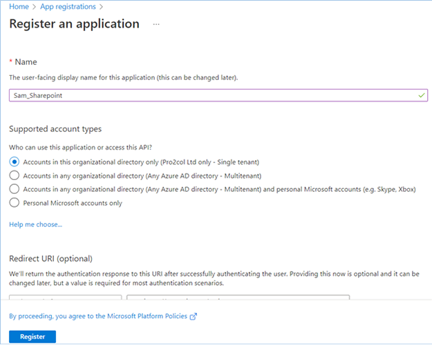Click the external link icon after Platform Policies
The height and width of the screenshot is (345, 432).
tap(194, 317)
